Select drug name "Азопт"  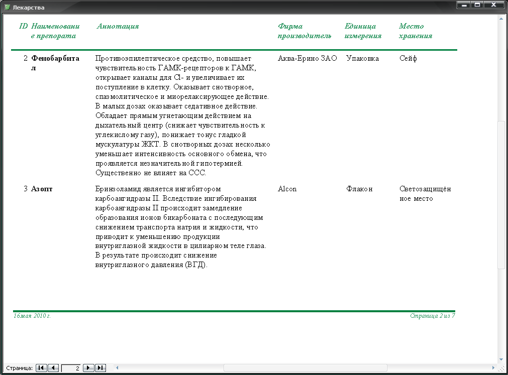pyautogui.click(x=42, y=189)
